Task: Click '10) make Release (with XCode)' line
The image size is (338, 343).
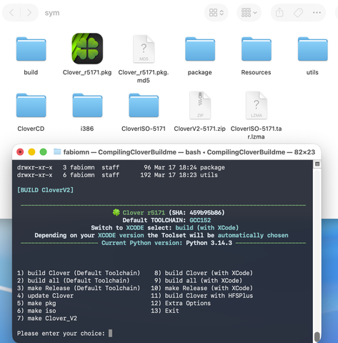Action: [x=202, y=288]
